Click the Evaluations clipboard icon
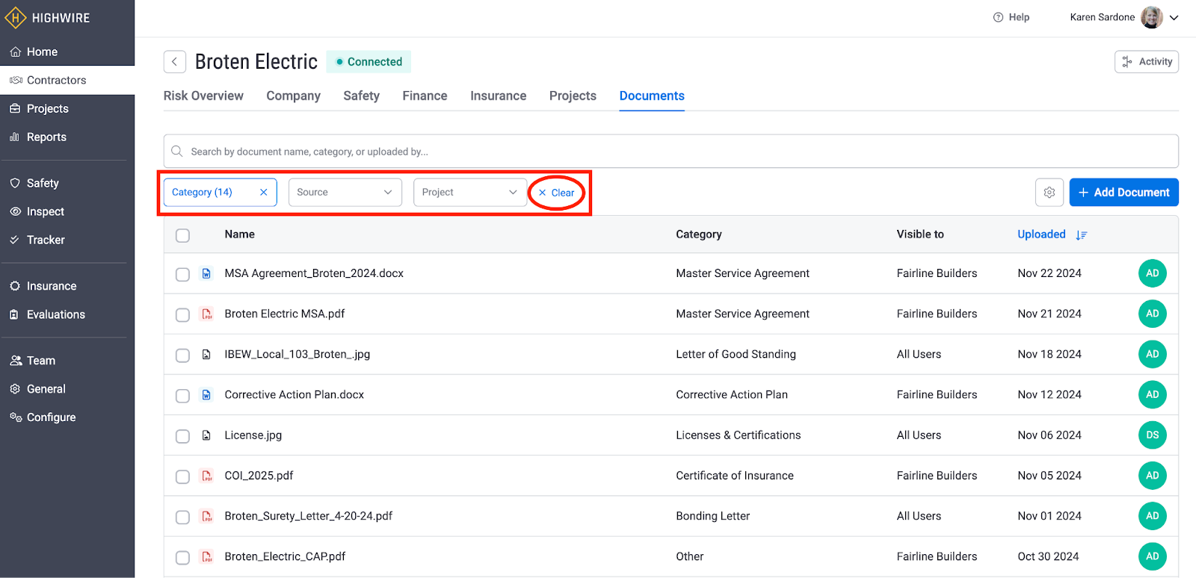Viewport: 1196px width, 578px height. click(15, 314)
